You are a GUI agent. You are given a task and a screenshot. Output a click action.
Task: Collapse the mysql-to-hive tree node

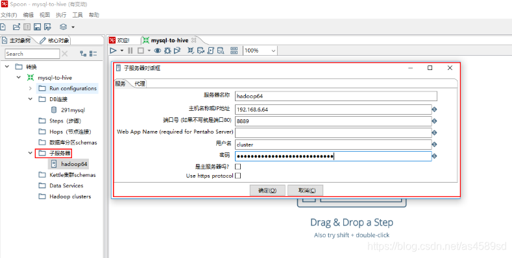pyautogui.click(x=19, y=78)
